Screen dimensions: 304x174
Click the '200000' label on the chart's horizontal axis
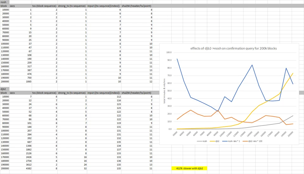[290, 134]
